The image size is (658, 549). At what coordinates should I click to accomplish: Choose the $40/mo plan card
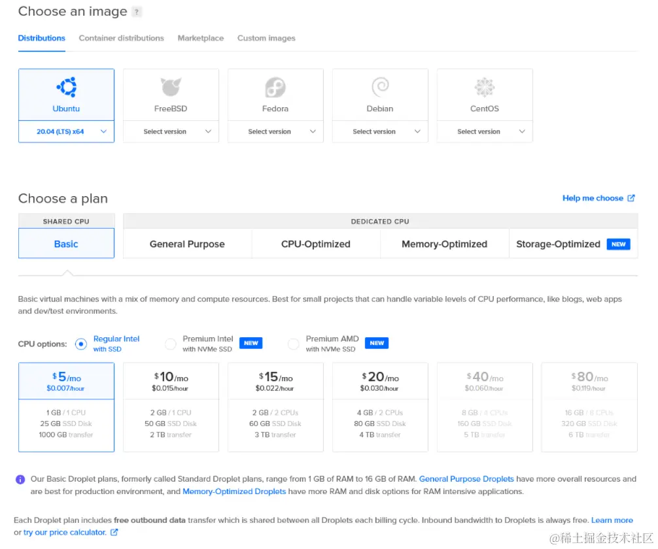click(x=485, y=407)
